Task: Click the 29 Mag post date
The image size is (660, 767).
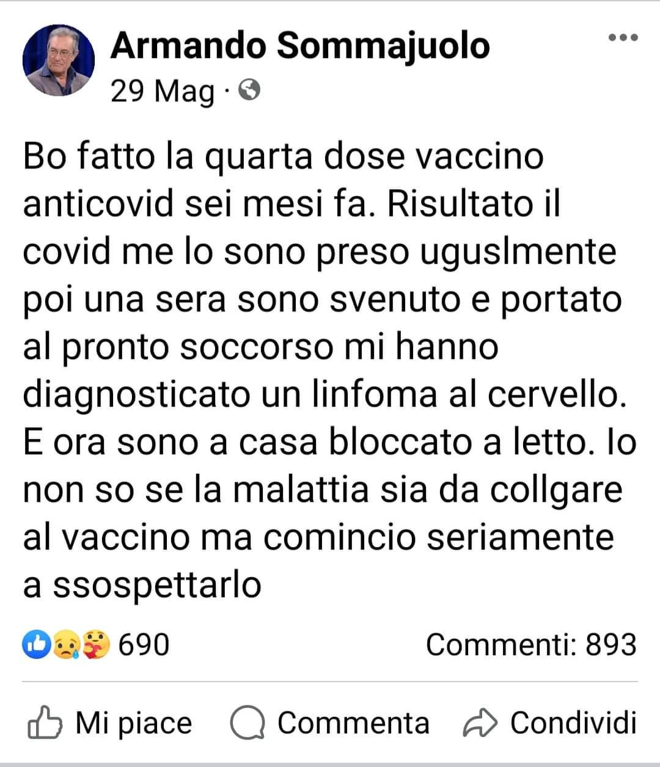Action: click(x=163, y=92)
